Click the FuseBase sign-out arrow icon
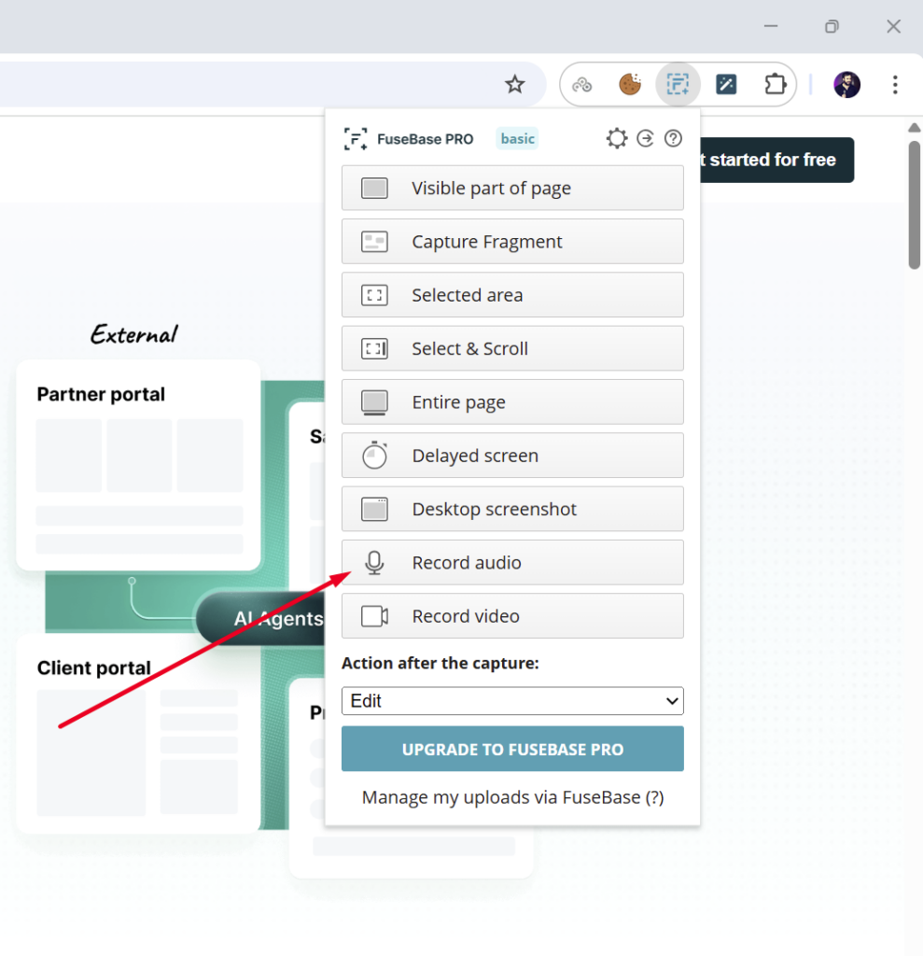 click(x=645, y=138)
